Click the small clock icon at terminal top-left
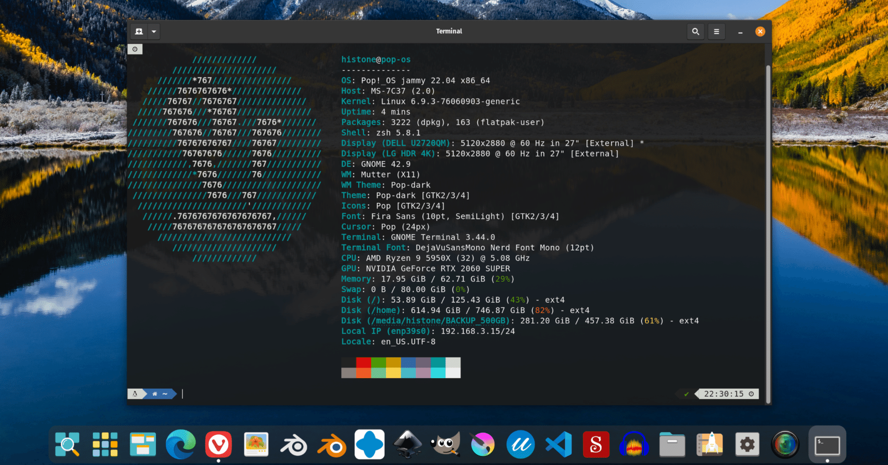The width and height of the screenshot is (888, 465). 135,49
